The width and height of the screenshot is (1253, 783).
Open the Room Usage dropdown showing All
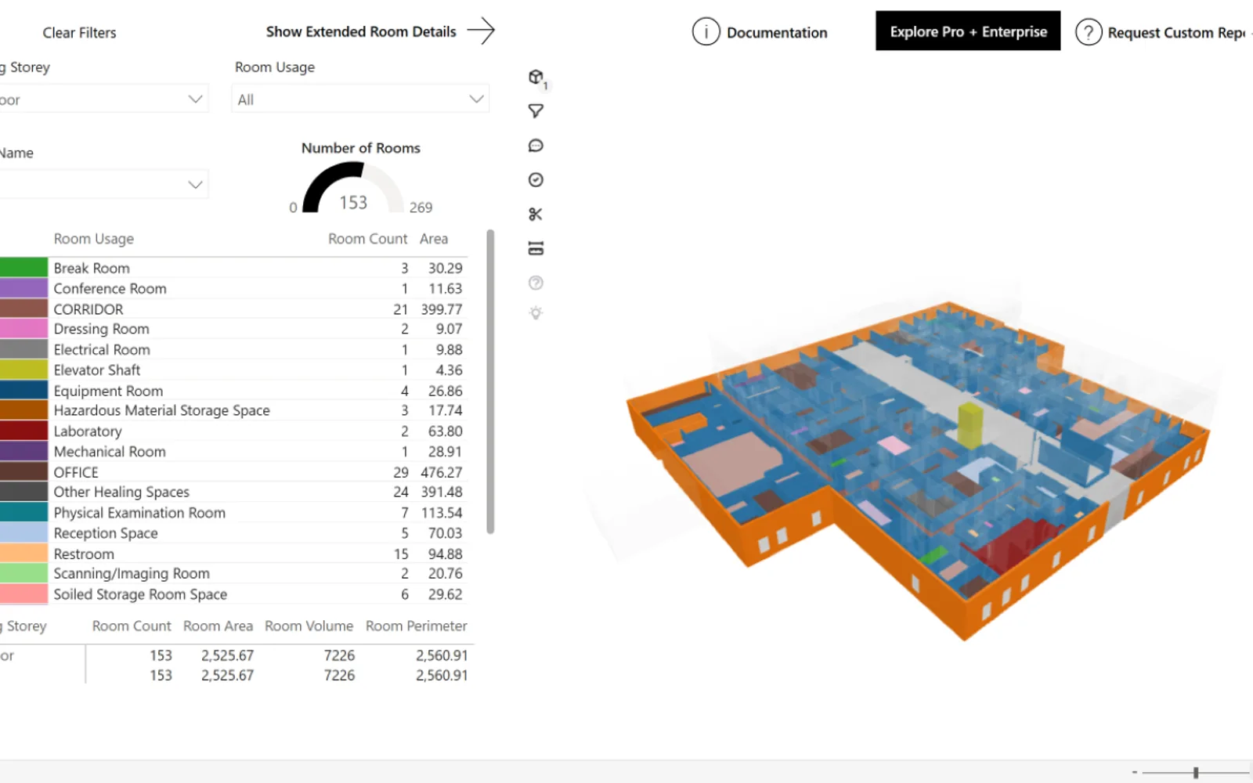(360, 99)
